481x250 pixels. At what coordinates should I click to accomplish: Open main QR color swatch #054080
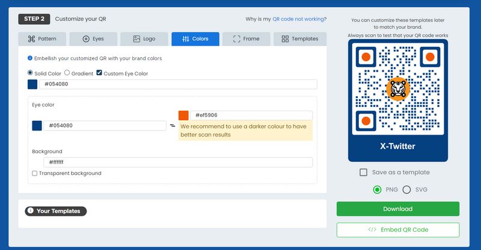(32, 84)
